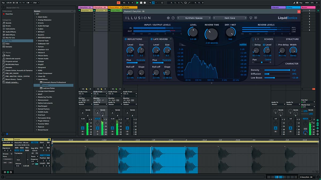Screen dimensions: 321x180
Task: Toggle the Echoes Level power icon
Action: (x=264, y=45)
